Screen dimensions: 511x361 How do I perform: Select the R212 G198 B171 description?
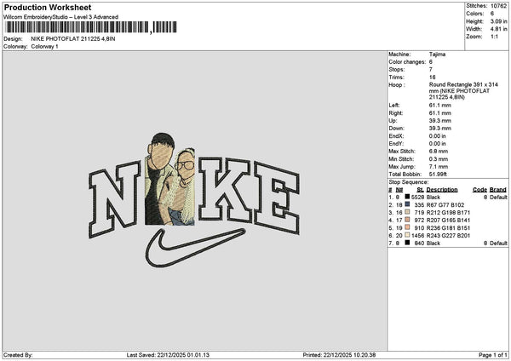pyautogui.click(x=448, y=213)
